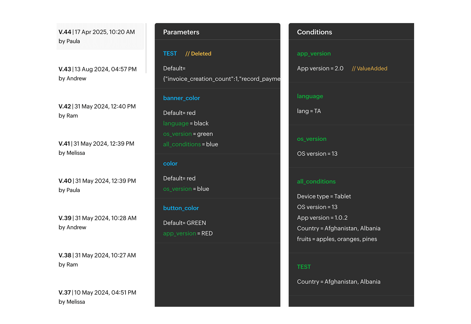Click the language link under banner_color
The height and width of the screenshot is (324, 471).
click(x=176, y=123)
